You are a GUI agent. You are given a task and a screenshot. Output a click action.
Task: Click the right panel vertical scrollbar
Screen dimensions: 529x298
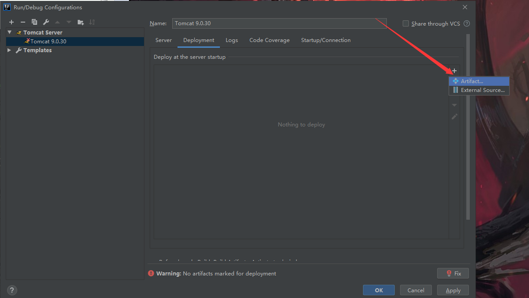pyautogui.click(x=468, y=127)
